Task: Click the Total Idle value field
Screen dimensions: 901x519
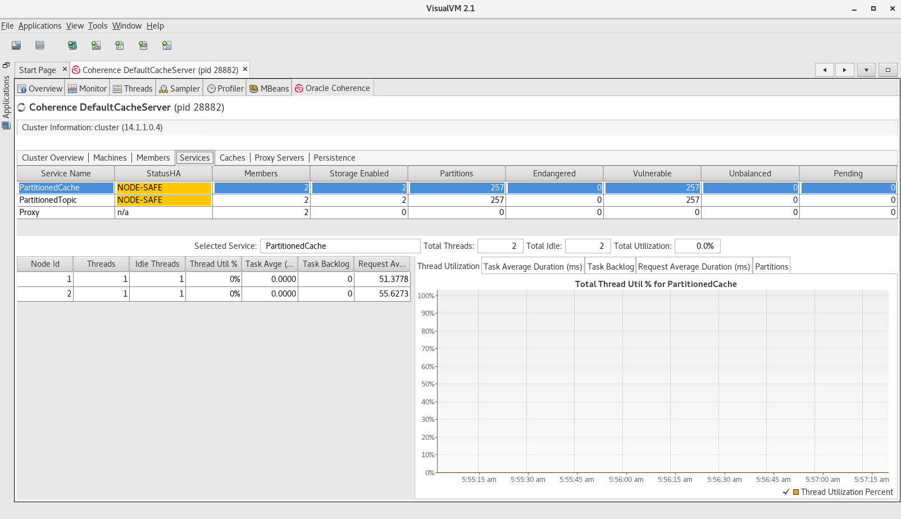Action: tap(588, 246)
